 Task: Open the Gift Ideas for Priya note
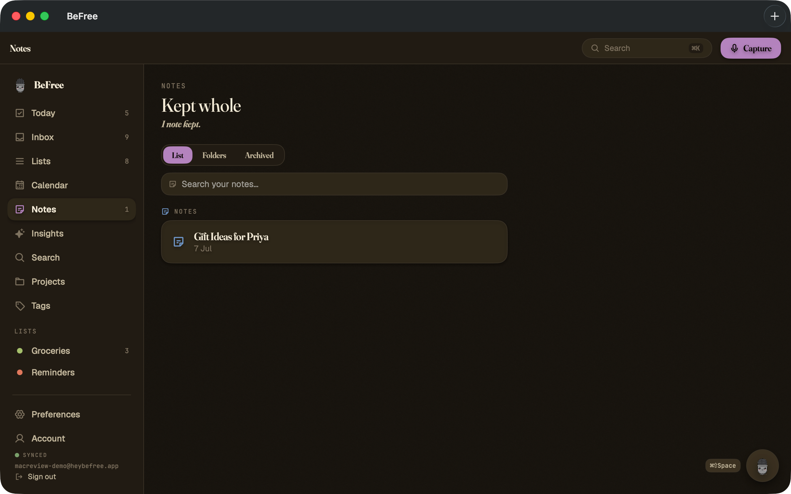tap(334, 242)
